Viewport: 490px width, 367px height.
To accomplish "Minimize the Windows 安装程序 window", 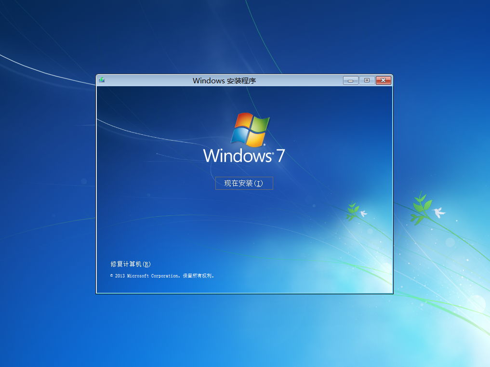I will click(350, 80).
